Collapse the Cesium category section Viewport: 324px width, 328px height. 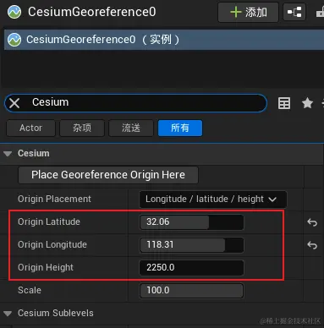(8, 154)
